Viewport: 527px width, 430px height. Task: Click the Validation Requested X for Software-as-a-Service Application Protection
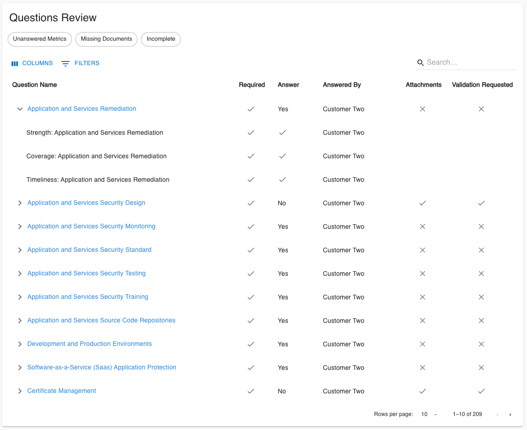[x=481, y=368]
